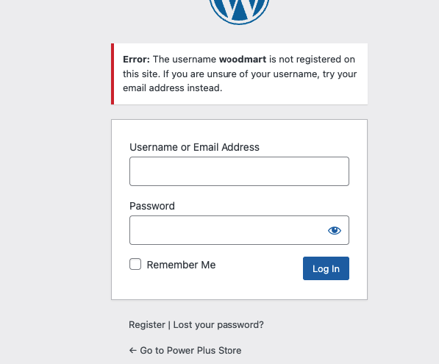Click the Username or Email Address label
The image size is (439, 364).
[194, 147]
